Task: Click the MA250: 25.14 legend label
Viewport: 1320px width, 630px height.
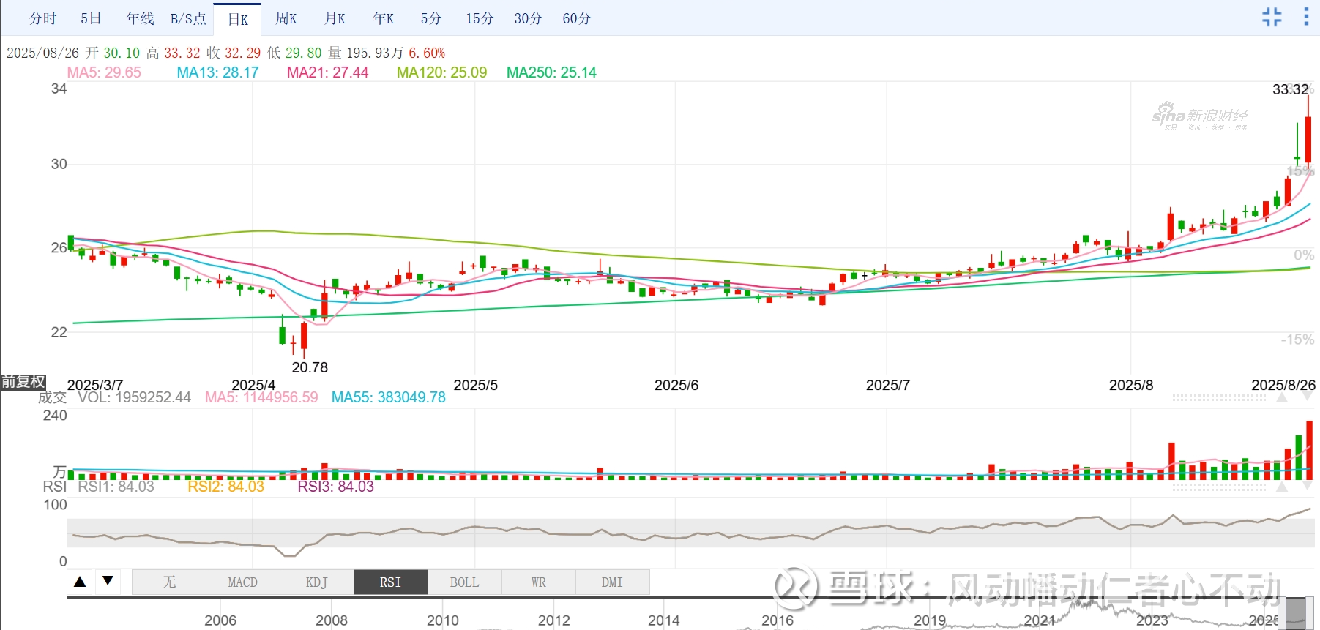Action: 551,72
